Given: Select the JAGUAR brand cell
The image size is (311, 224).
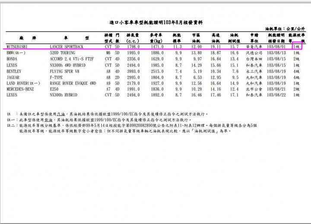Looking at the screenshot, I should [x=13, y=77].
